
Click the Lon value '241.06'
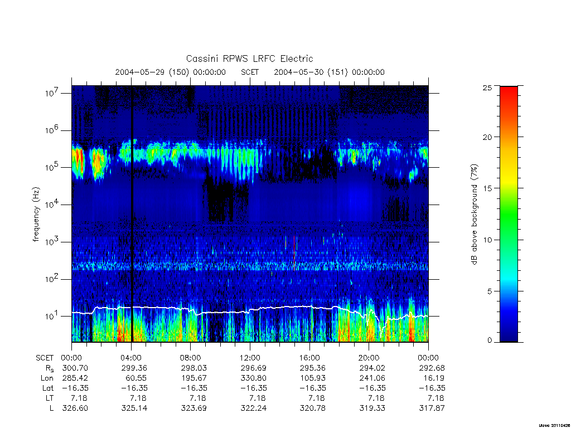[x=372, y=378]
